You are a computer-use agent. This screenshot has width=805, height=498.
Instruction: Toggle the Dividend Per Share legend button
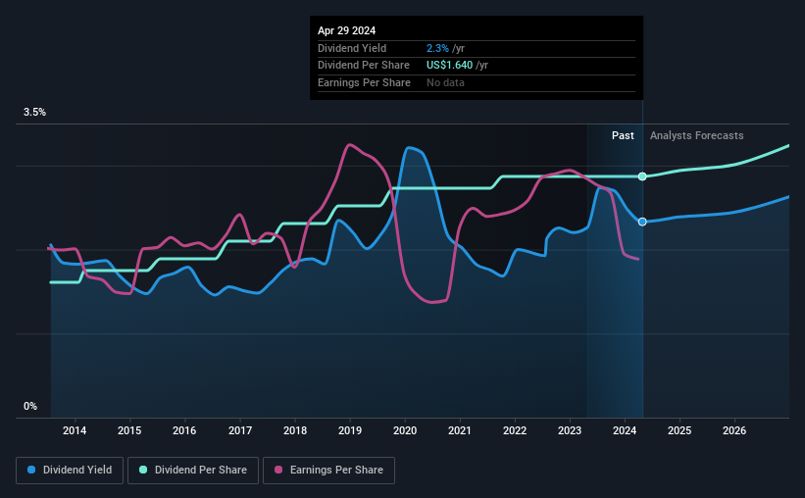(193, 471)
